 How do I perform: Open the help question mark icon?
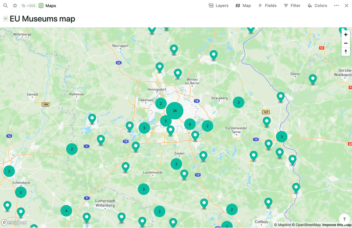[344, 219]
